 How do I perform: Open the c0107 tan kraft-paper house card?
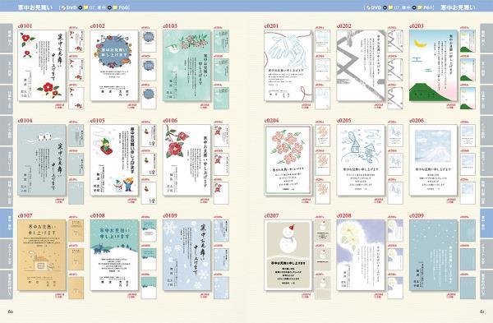click(x=42, y=255)
